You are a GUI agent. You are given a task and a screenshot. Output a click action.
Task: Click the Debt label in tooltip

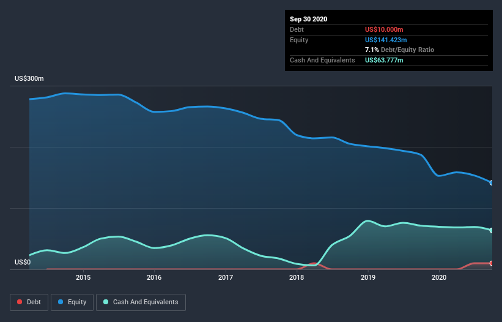297,29
